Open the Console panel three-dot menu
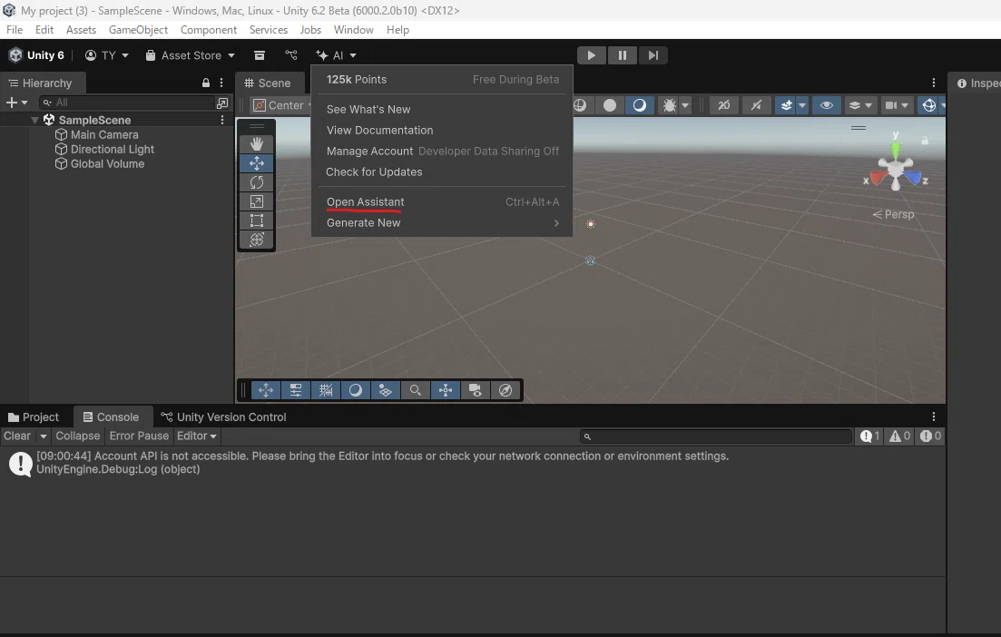Screen dimensions: 1001x637 [933, 416]
